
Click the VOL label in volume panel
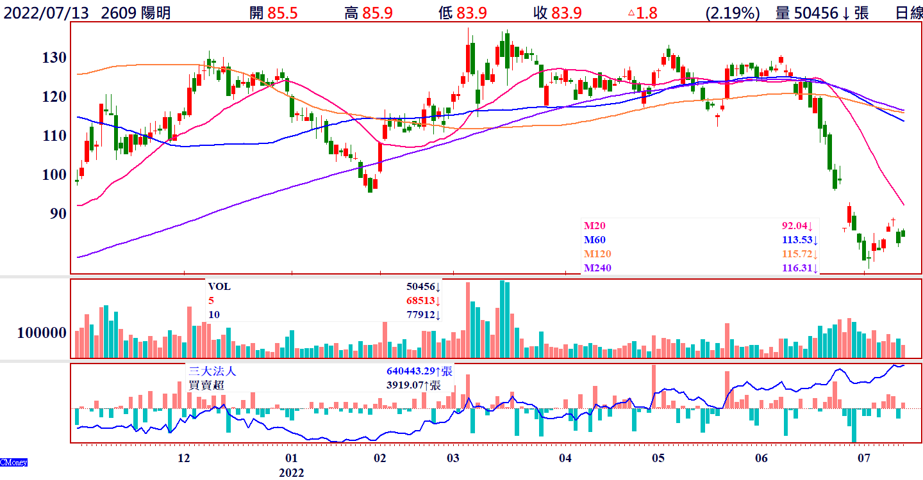click(x=219, y=287)
